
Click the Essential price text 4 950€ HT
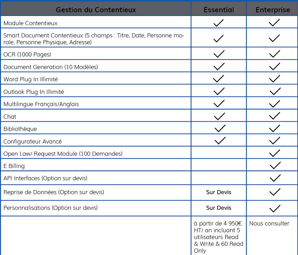tap(218, 227)
